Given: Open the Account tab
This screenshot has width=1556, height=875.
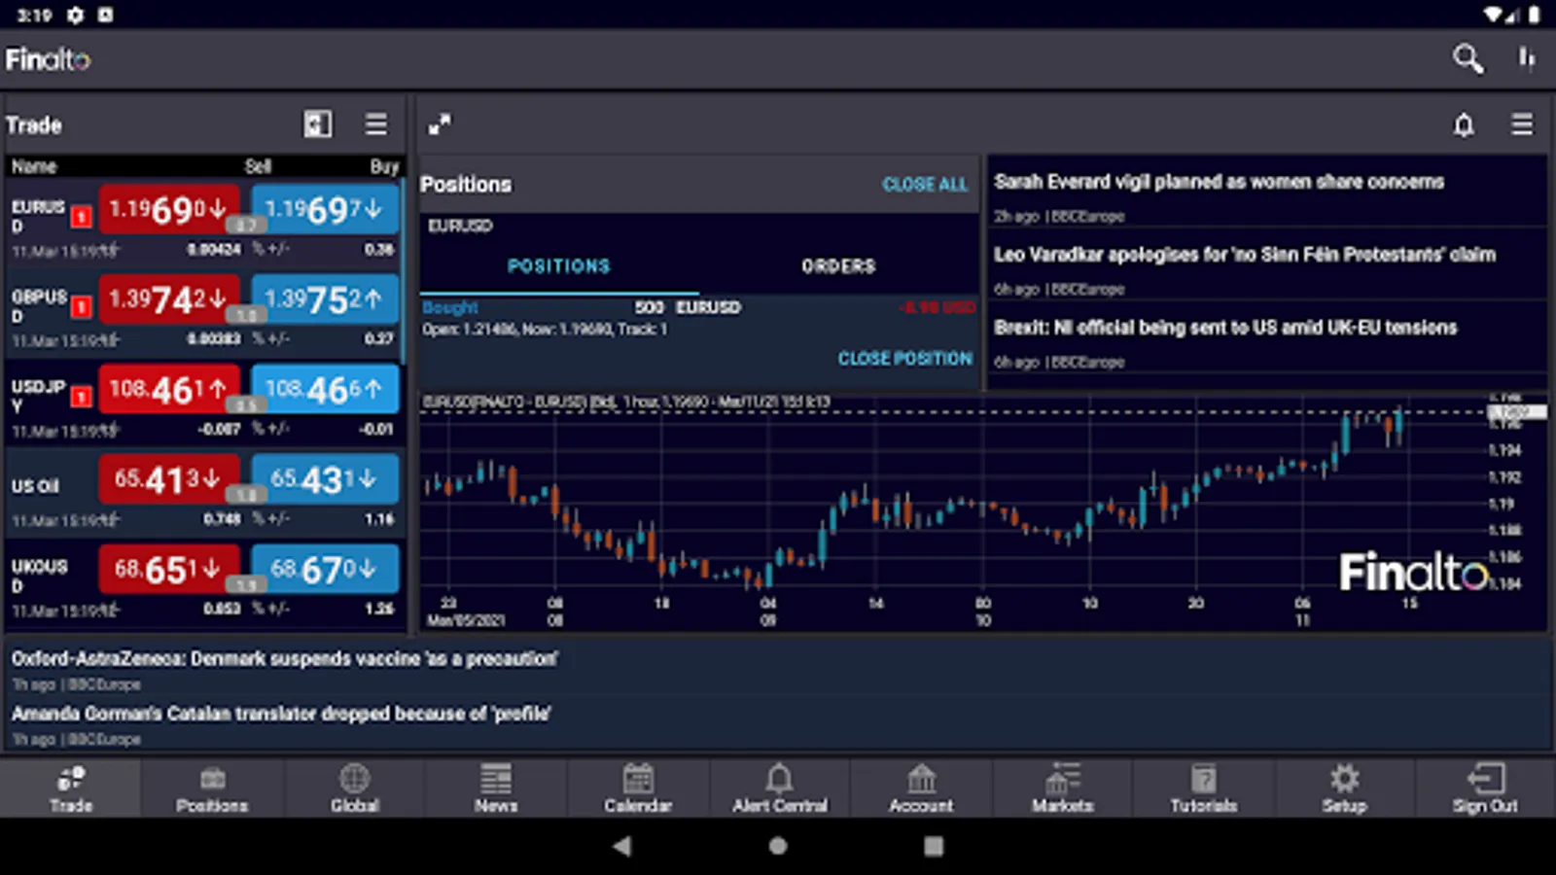Looking at the screenshot, I should pyautogui.click(x=921, y=788).
